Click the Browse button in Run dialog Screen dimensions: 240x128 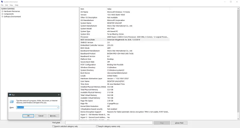[x=53, y=116]
